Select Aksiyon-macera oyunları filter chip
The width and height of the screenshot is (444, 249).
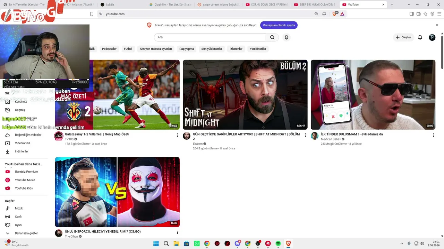click(x=156, y=49)
